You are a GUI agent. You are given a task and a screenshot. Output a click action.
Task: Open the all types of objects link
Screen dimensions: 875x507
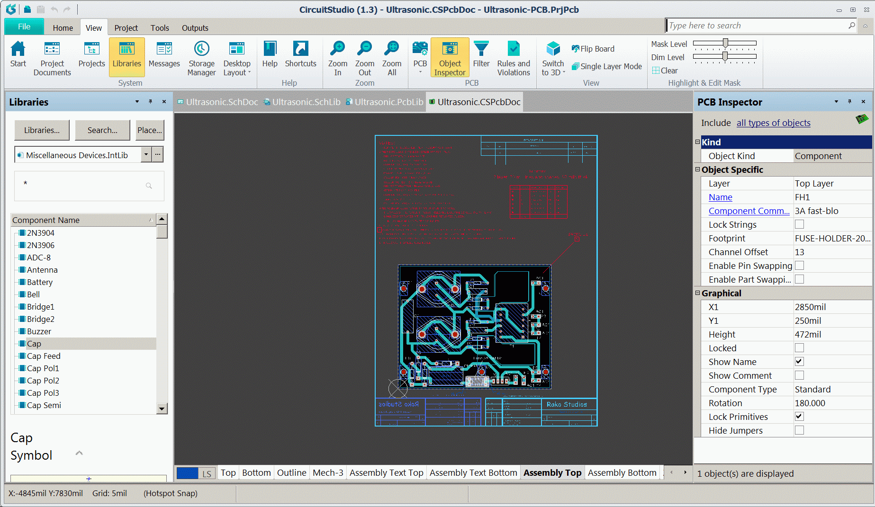773,123
